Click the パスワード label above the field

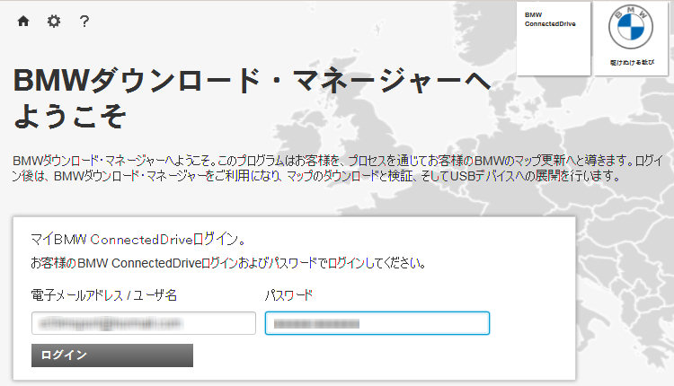coord(288,295)
